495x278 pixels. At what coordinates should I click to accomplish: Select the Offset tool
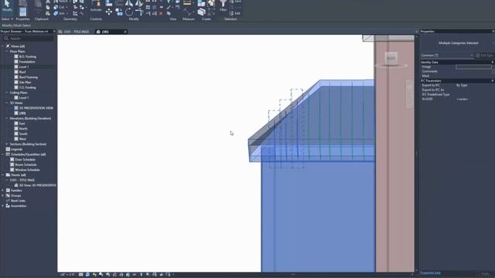pyautogui.click(x=118, y=3)
